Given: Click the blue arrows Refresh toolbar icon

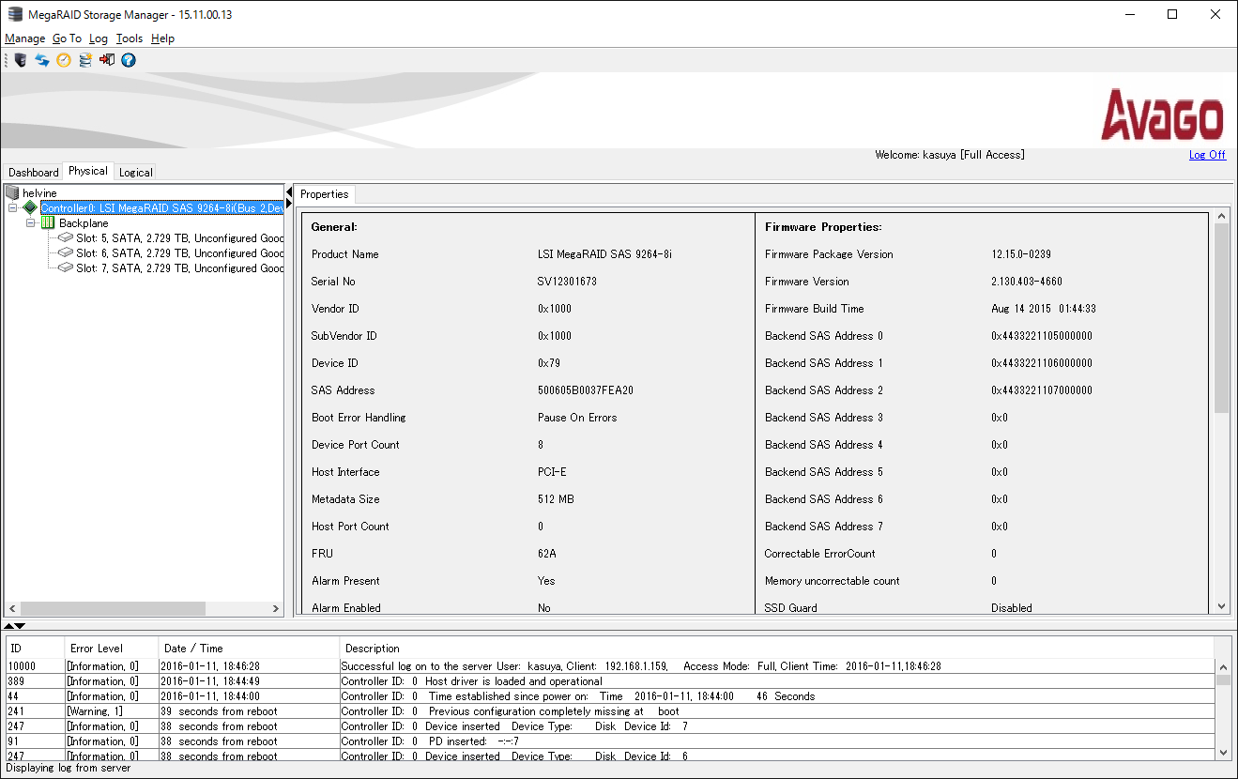Looking at the screenshot, I should coord(42,60).
